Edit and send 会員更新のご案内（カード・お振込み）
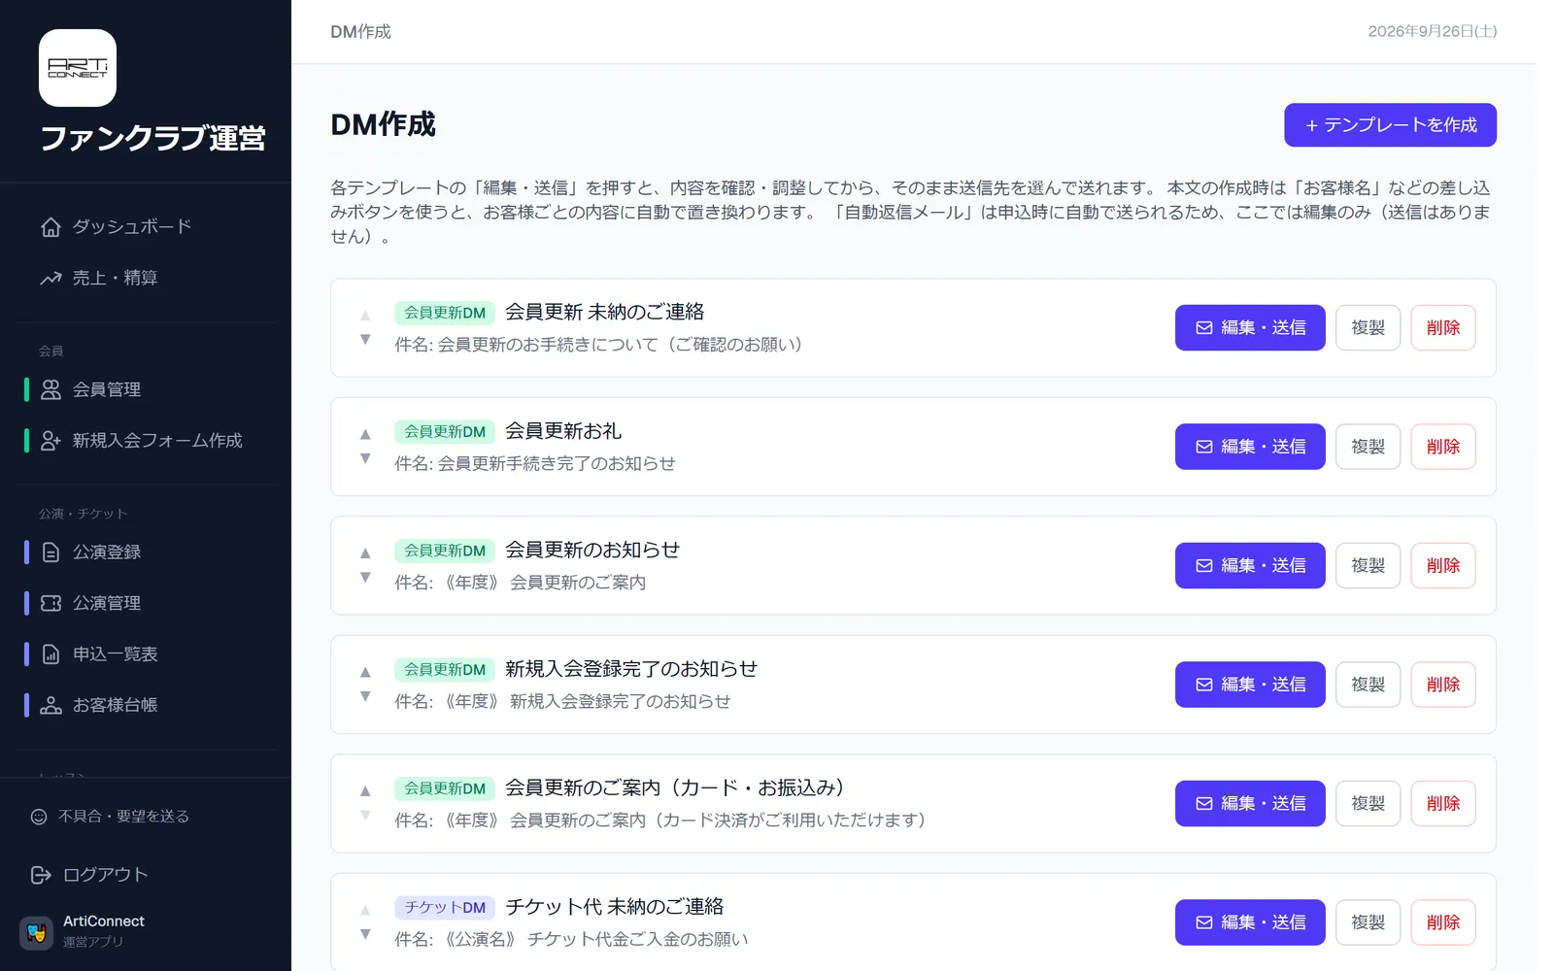 point(1250,804)
